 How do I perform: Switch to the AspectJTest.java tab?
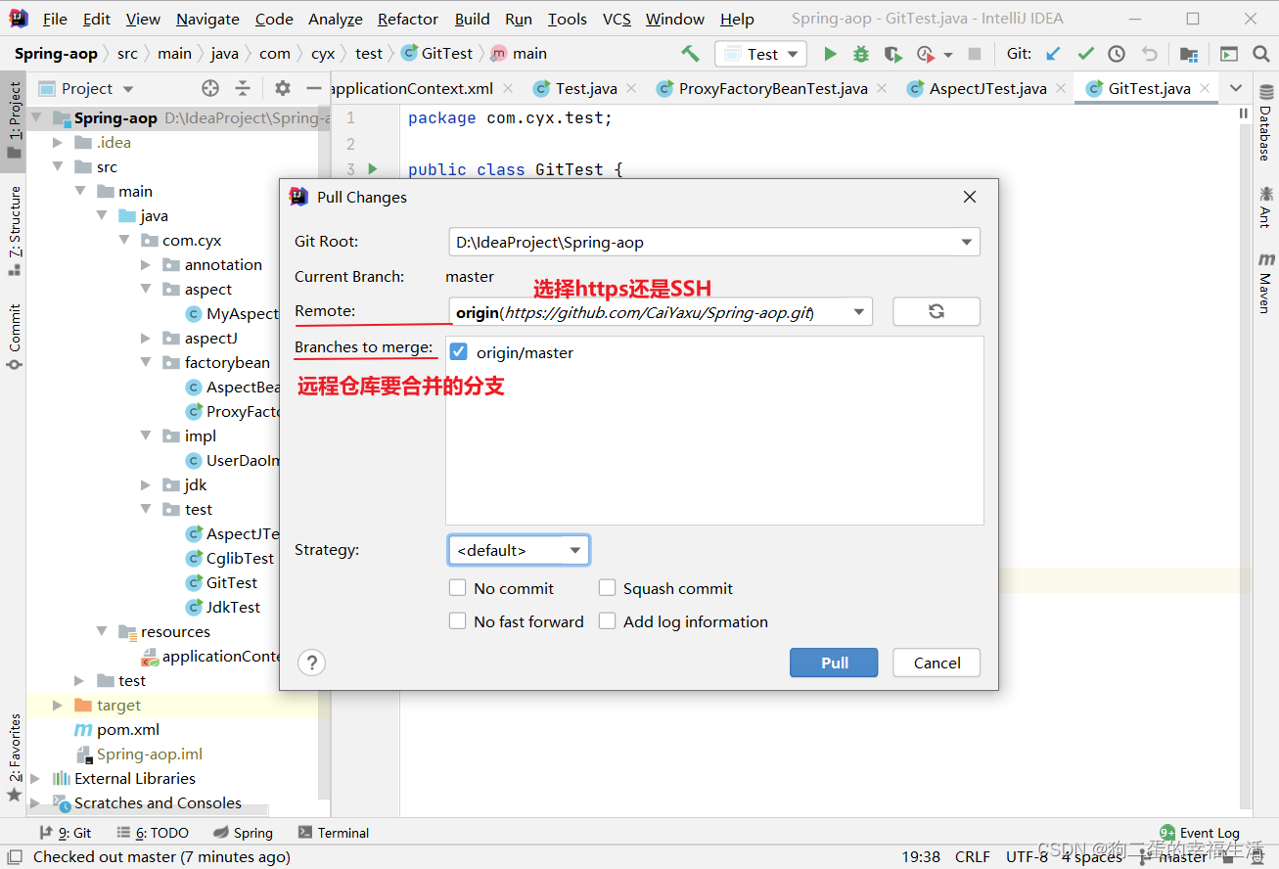(987, 88)
